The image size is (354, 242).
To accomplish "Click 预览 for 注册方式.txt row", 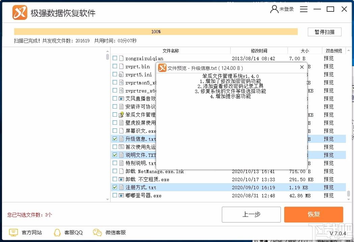I will pos(328,188).
